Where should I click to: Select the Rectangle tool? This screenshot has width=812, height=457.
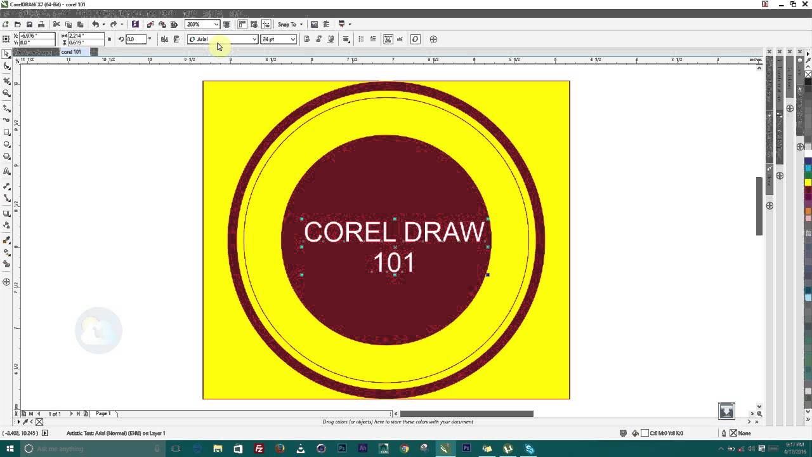pyautogui.click(x=7, y=132)
